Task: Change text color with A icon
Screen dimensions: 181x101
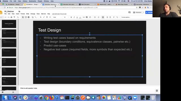Action: [80, 17]
